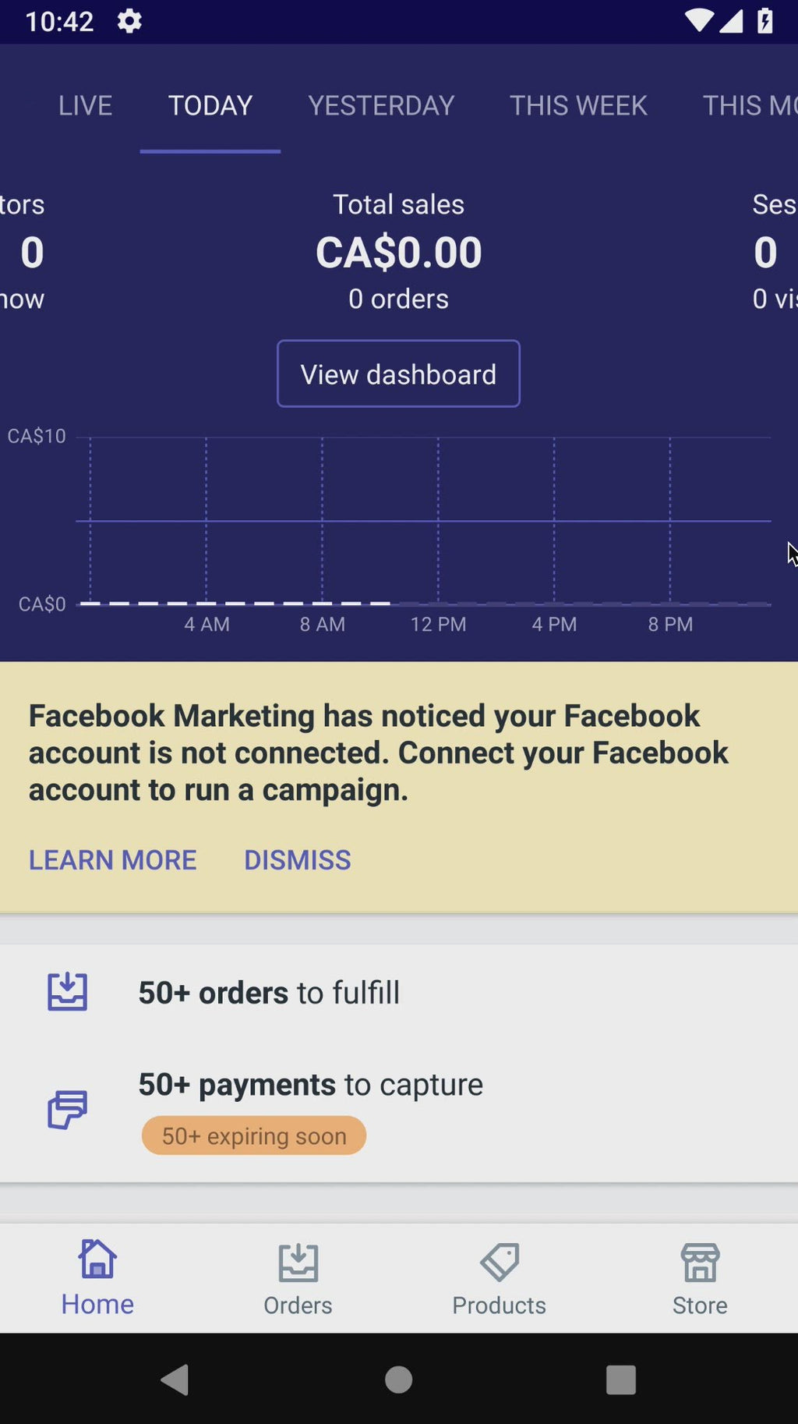
Task: Open Products via the tag icon
Action: [x=500, y=1263]
